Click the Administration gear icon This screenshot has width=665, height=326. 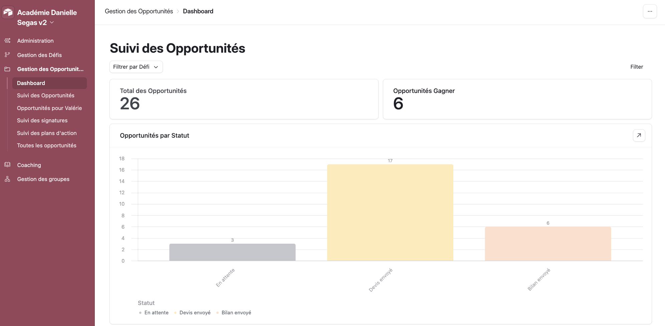pyautogui.click(x=7, y=41)
